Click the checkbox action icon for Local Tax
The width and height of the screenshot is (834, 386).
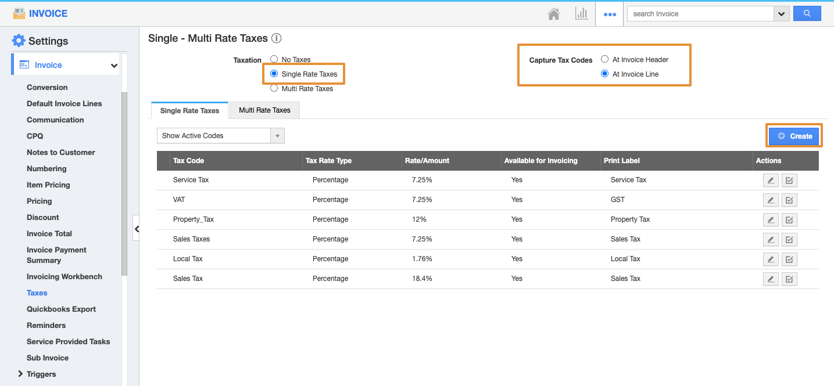789,259
